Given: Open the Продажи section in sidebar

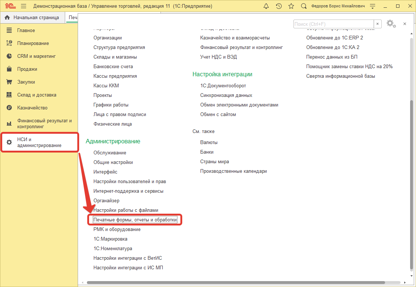Looking at the screenshot, I should coord(27,69).
